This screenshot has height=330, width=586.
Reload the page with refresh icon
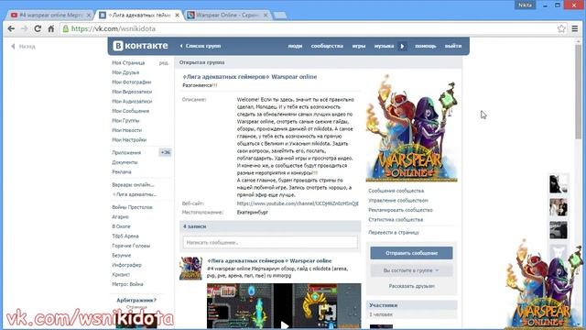[x=38, y=28]
